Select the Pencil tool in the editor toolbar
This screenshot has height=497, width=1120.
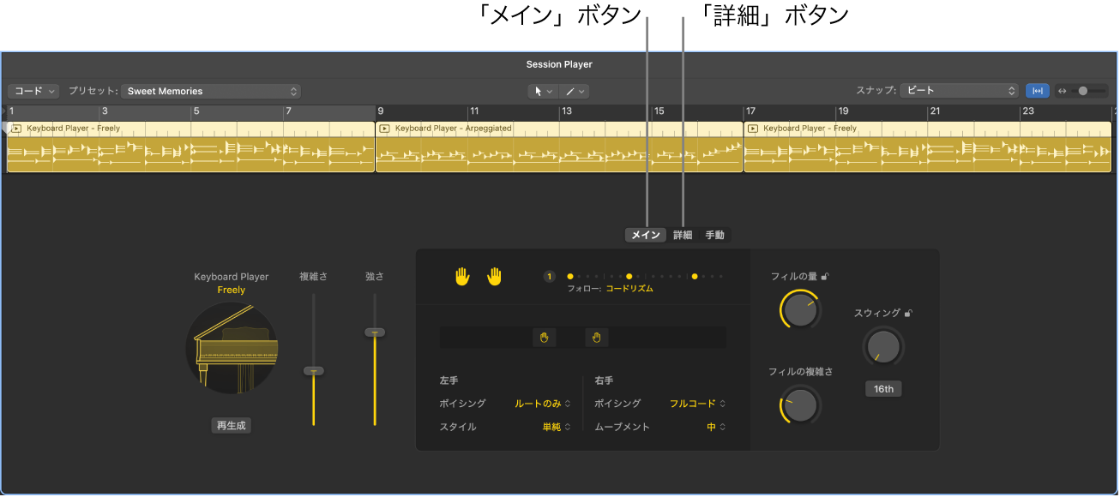tap(570, 91)
